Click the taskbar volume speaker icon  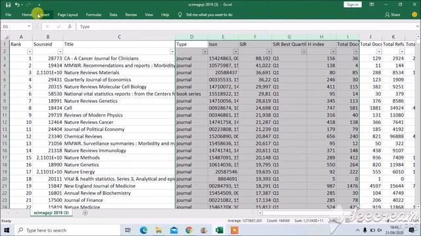point(380,230)
